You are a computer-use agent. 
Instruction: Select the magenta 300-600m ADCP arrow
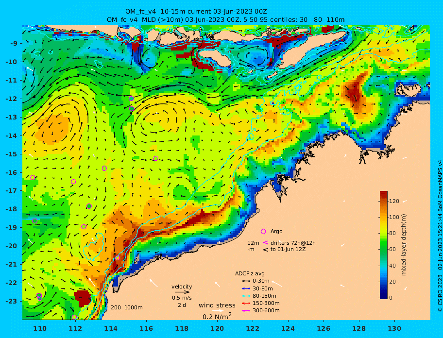(x=246, y=311)
